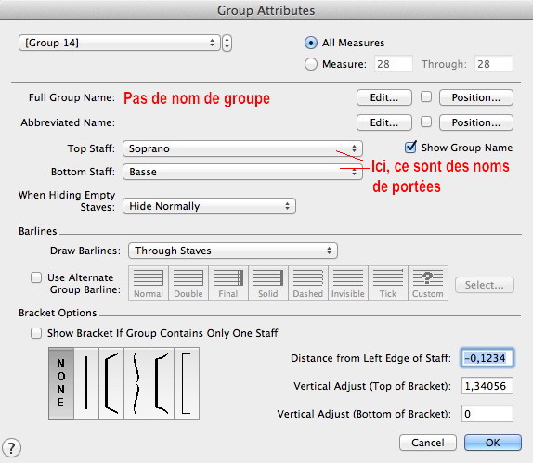
Task: Choose the Dashed barline style
Action: [308, 283]
